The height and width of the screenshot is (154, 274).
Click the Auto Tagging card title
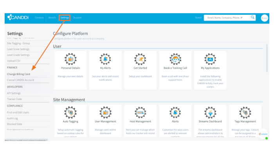(x=70, y=122)
